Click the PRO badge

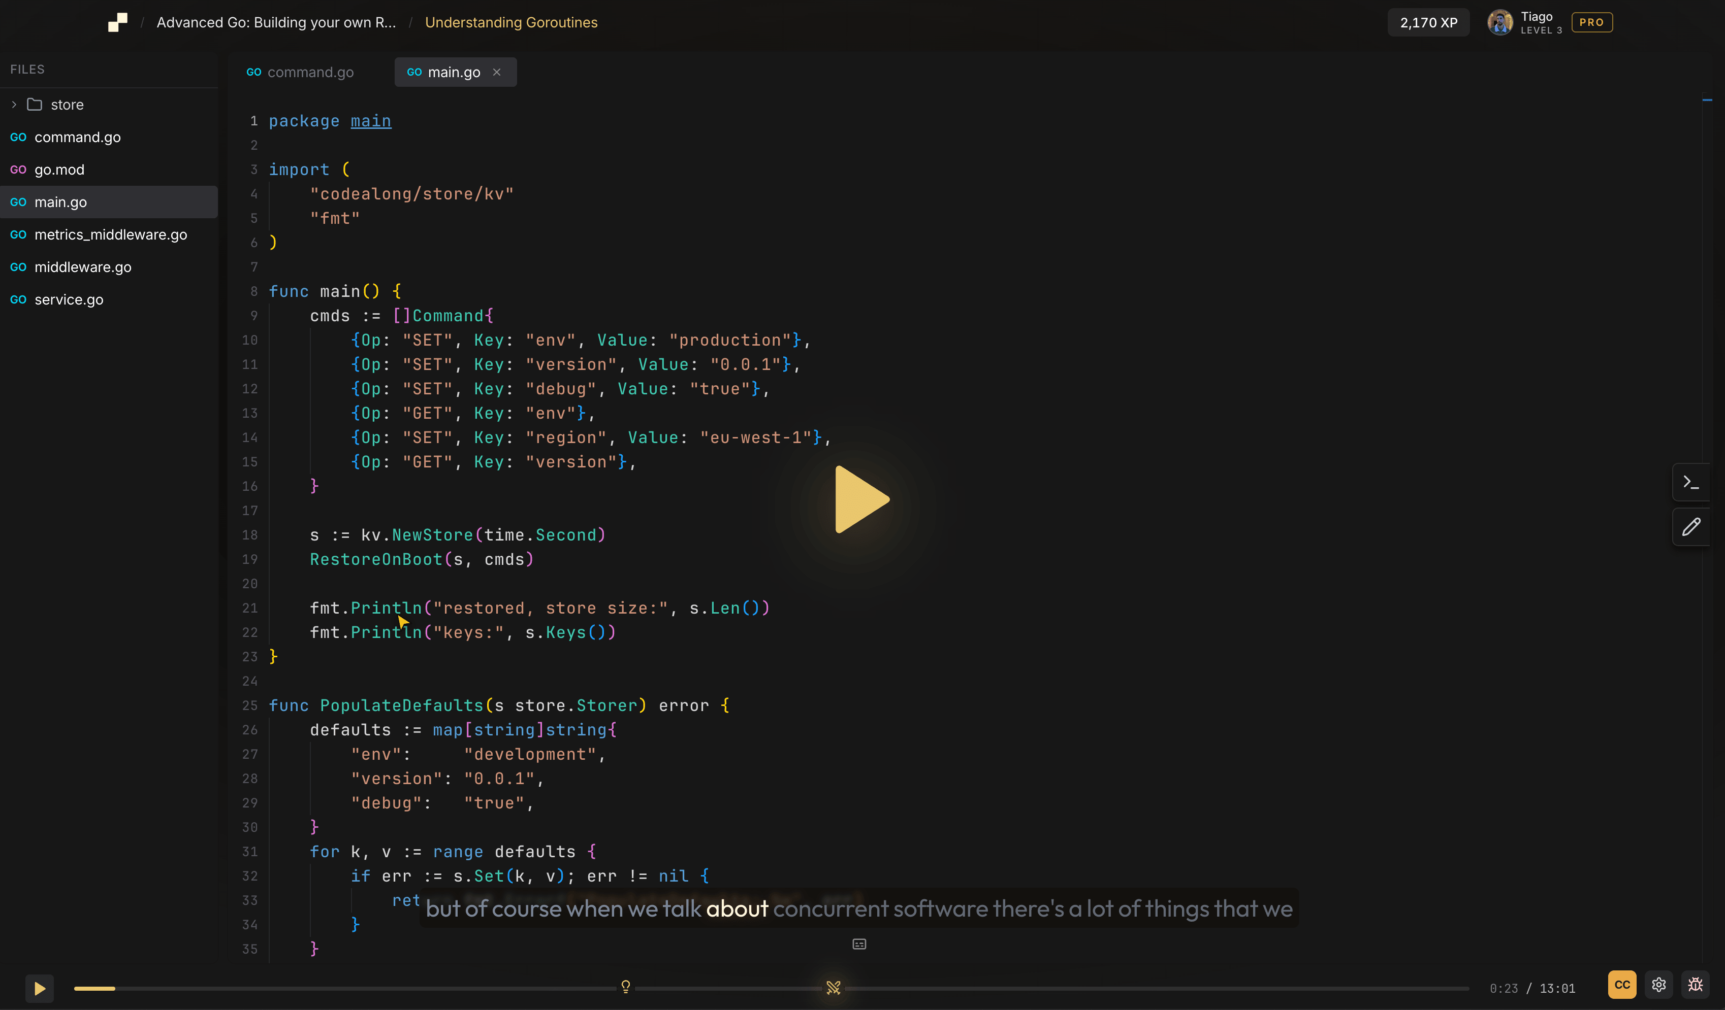click(1591, 22)
